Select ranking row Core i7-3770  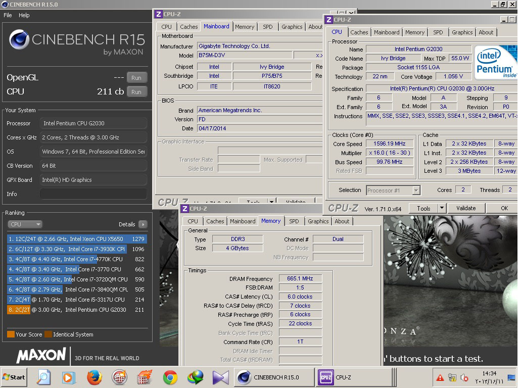click(77, 269)
